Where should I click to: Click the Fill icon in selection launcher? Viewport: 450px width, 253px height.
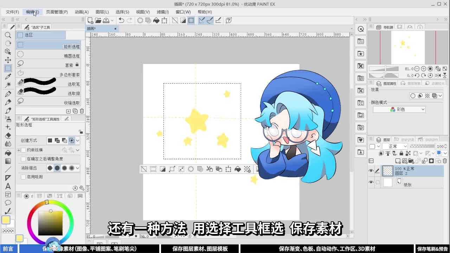point(238,169)
